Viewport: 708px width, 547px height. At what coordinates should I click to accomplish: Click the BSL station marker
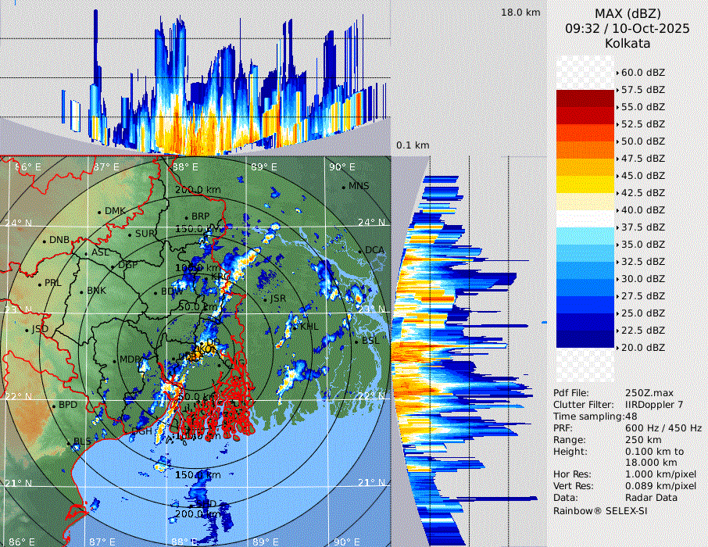tap(356, 341)
